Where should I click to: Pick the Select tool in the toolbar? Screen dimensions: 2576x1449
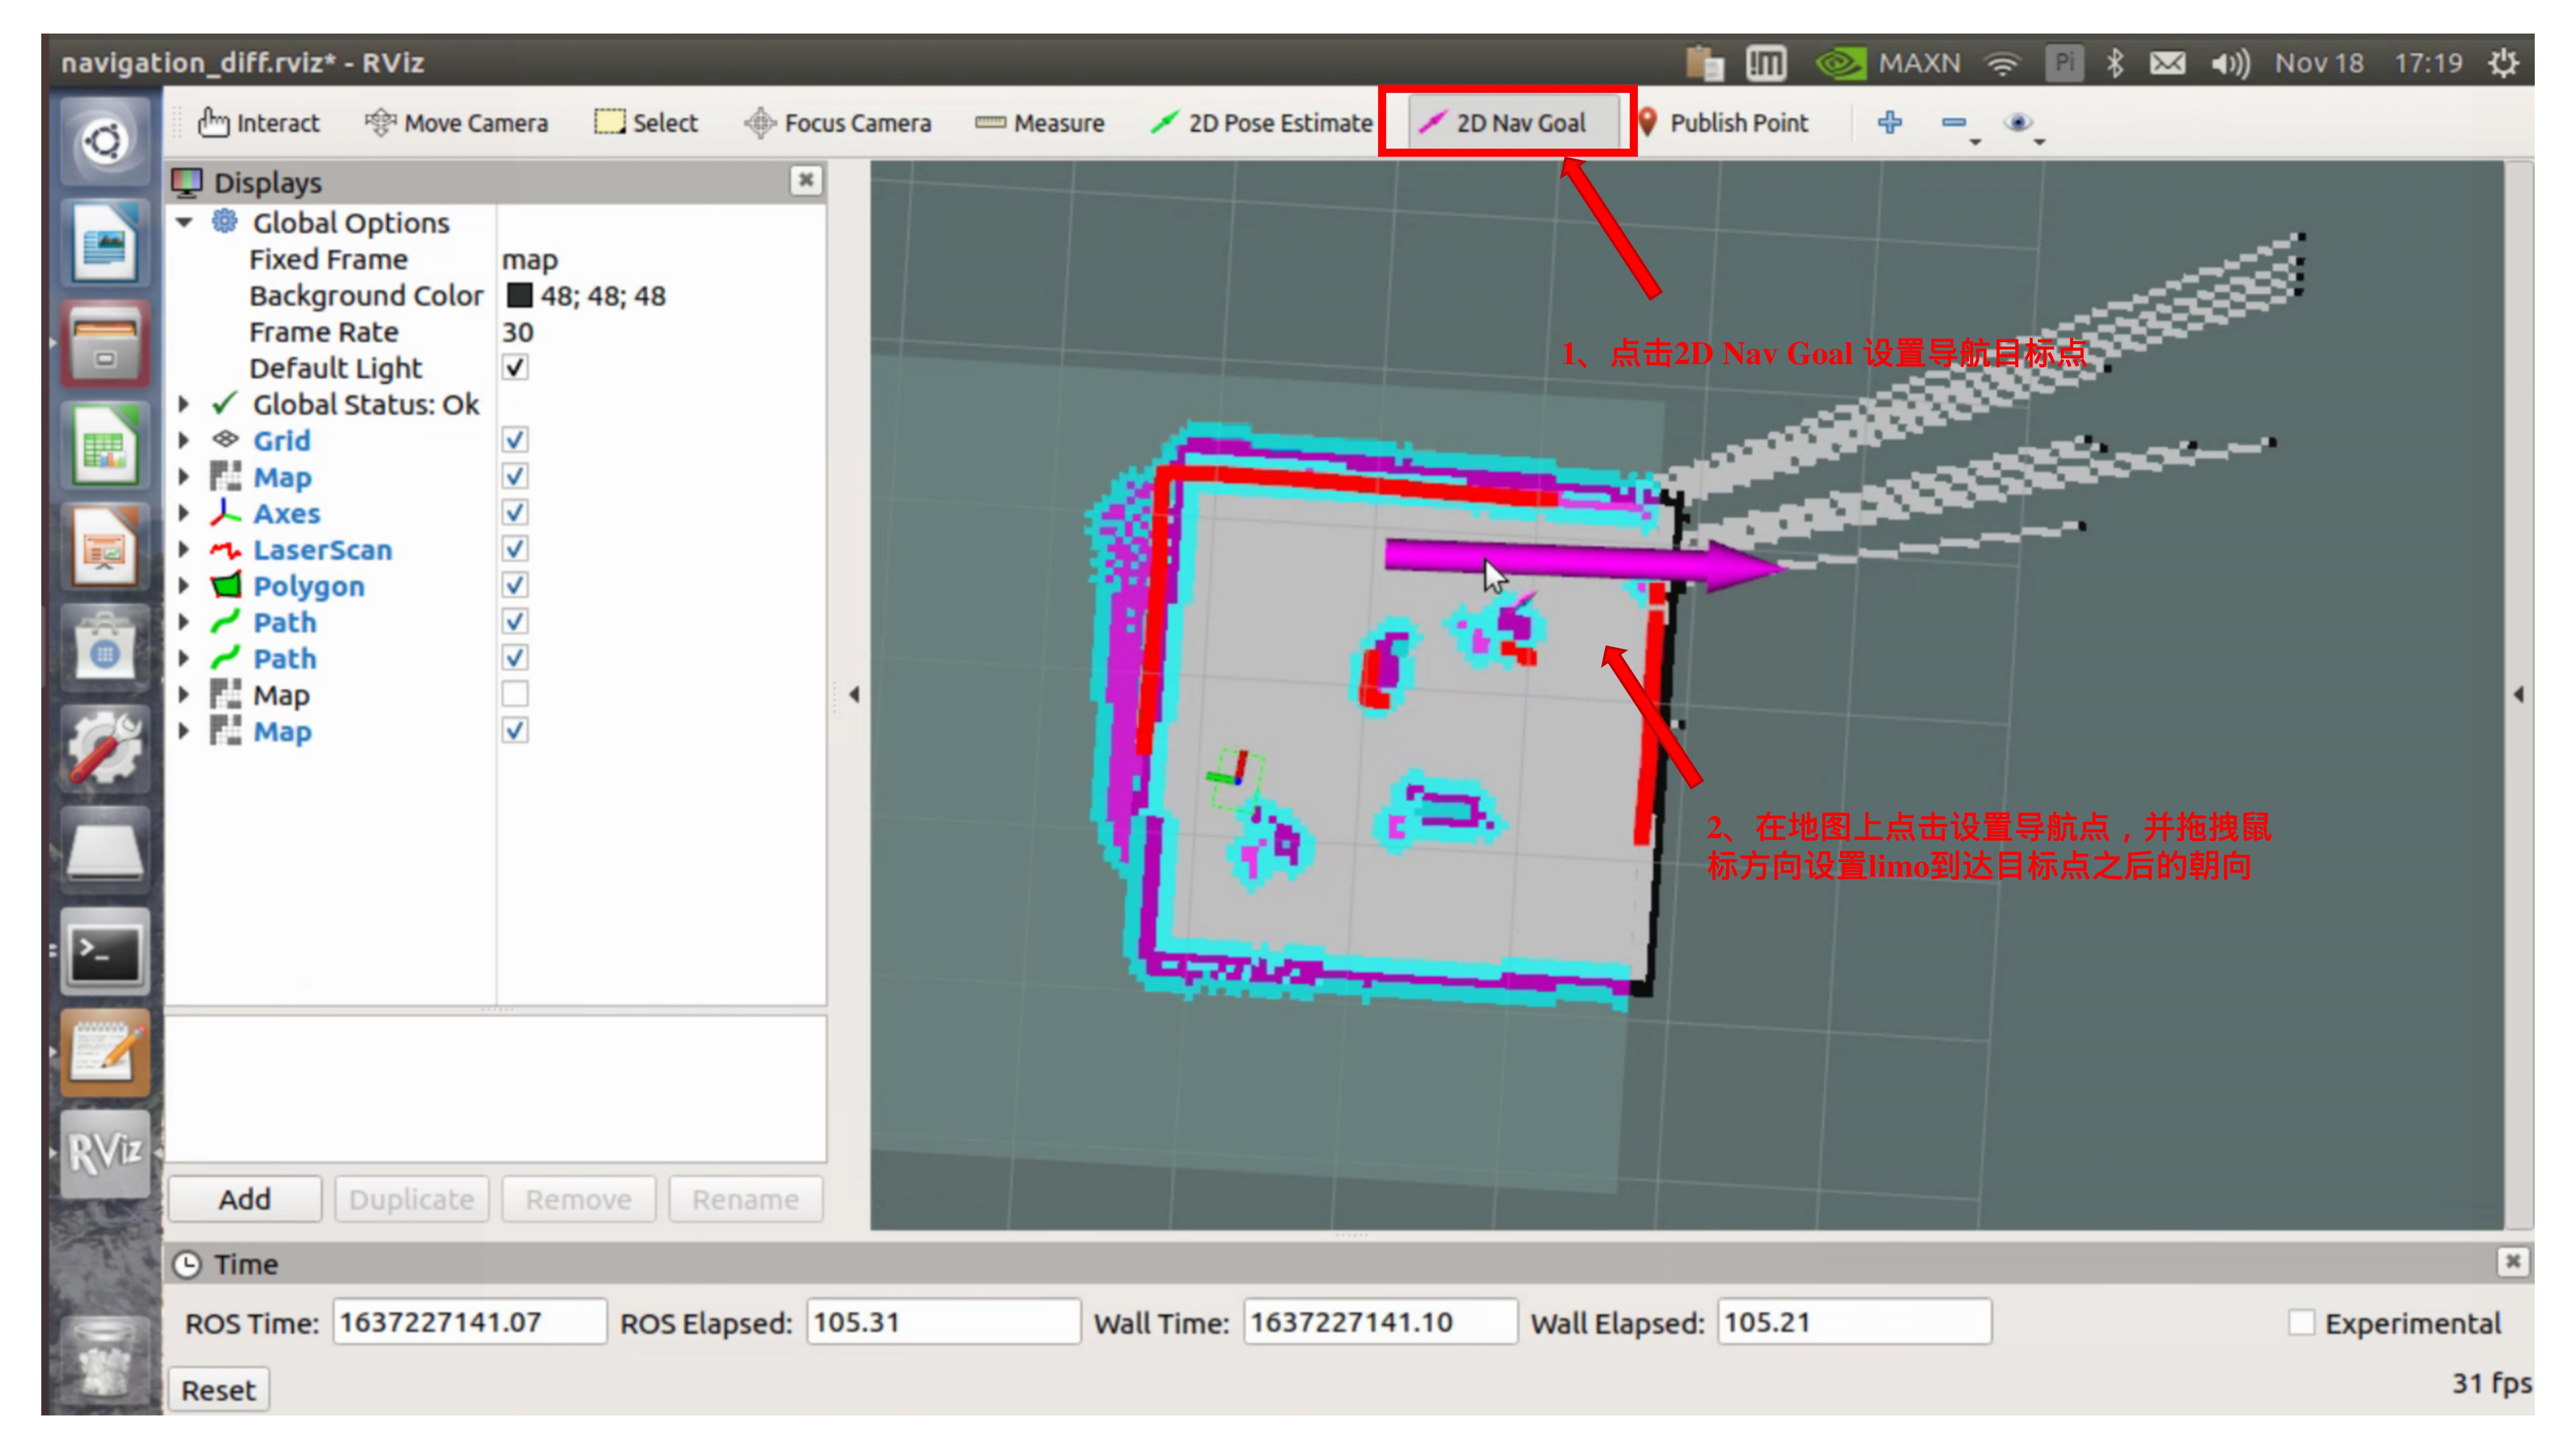(x=646, y=123)
